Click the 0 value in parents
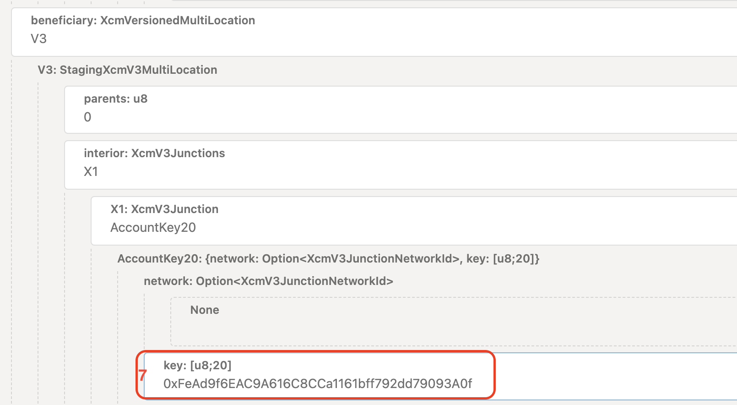Viewport: 737px width, 405px height. point(87,117)
